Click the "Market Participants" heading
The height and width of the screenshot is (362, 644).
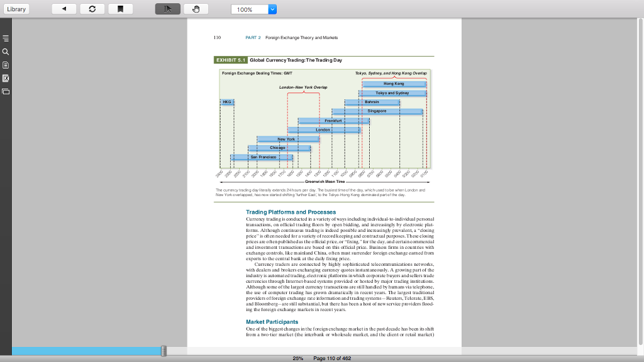click(x=272, y=322)
